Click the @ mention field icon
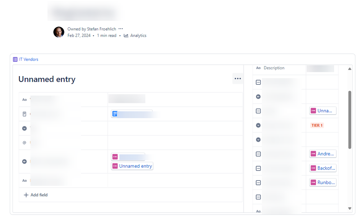This screenshot has height=224, width=359. 24,143
